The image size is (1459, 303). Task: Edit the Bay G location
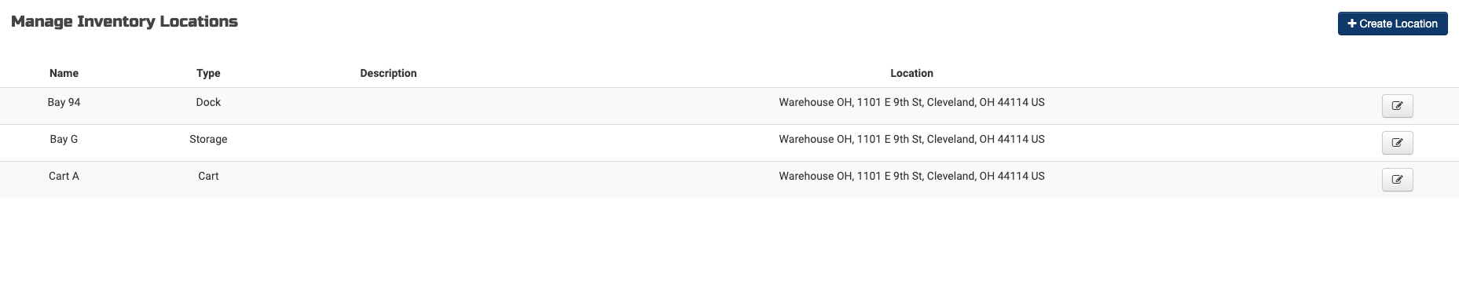coord(1397,143)
